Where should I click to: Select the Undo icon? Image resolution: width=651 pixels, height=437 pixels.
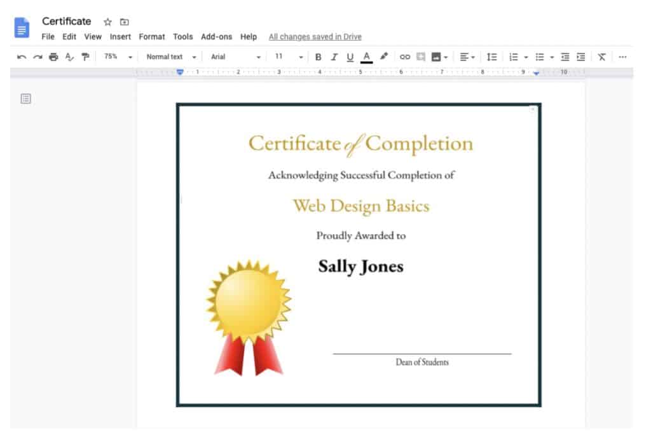22,57
